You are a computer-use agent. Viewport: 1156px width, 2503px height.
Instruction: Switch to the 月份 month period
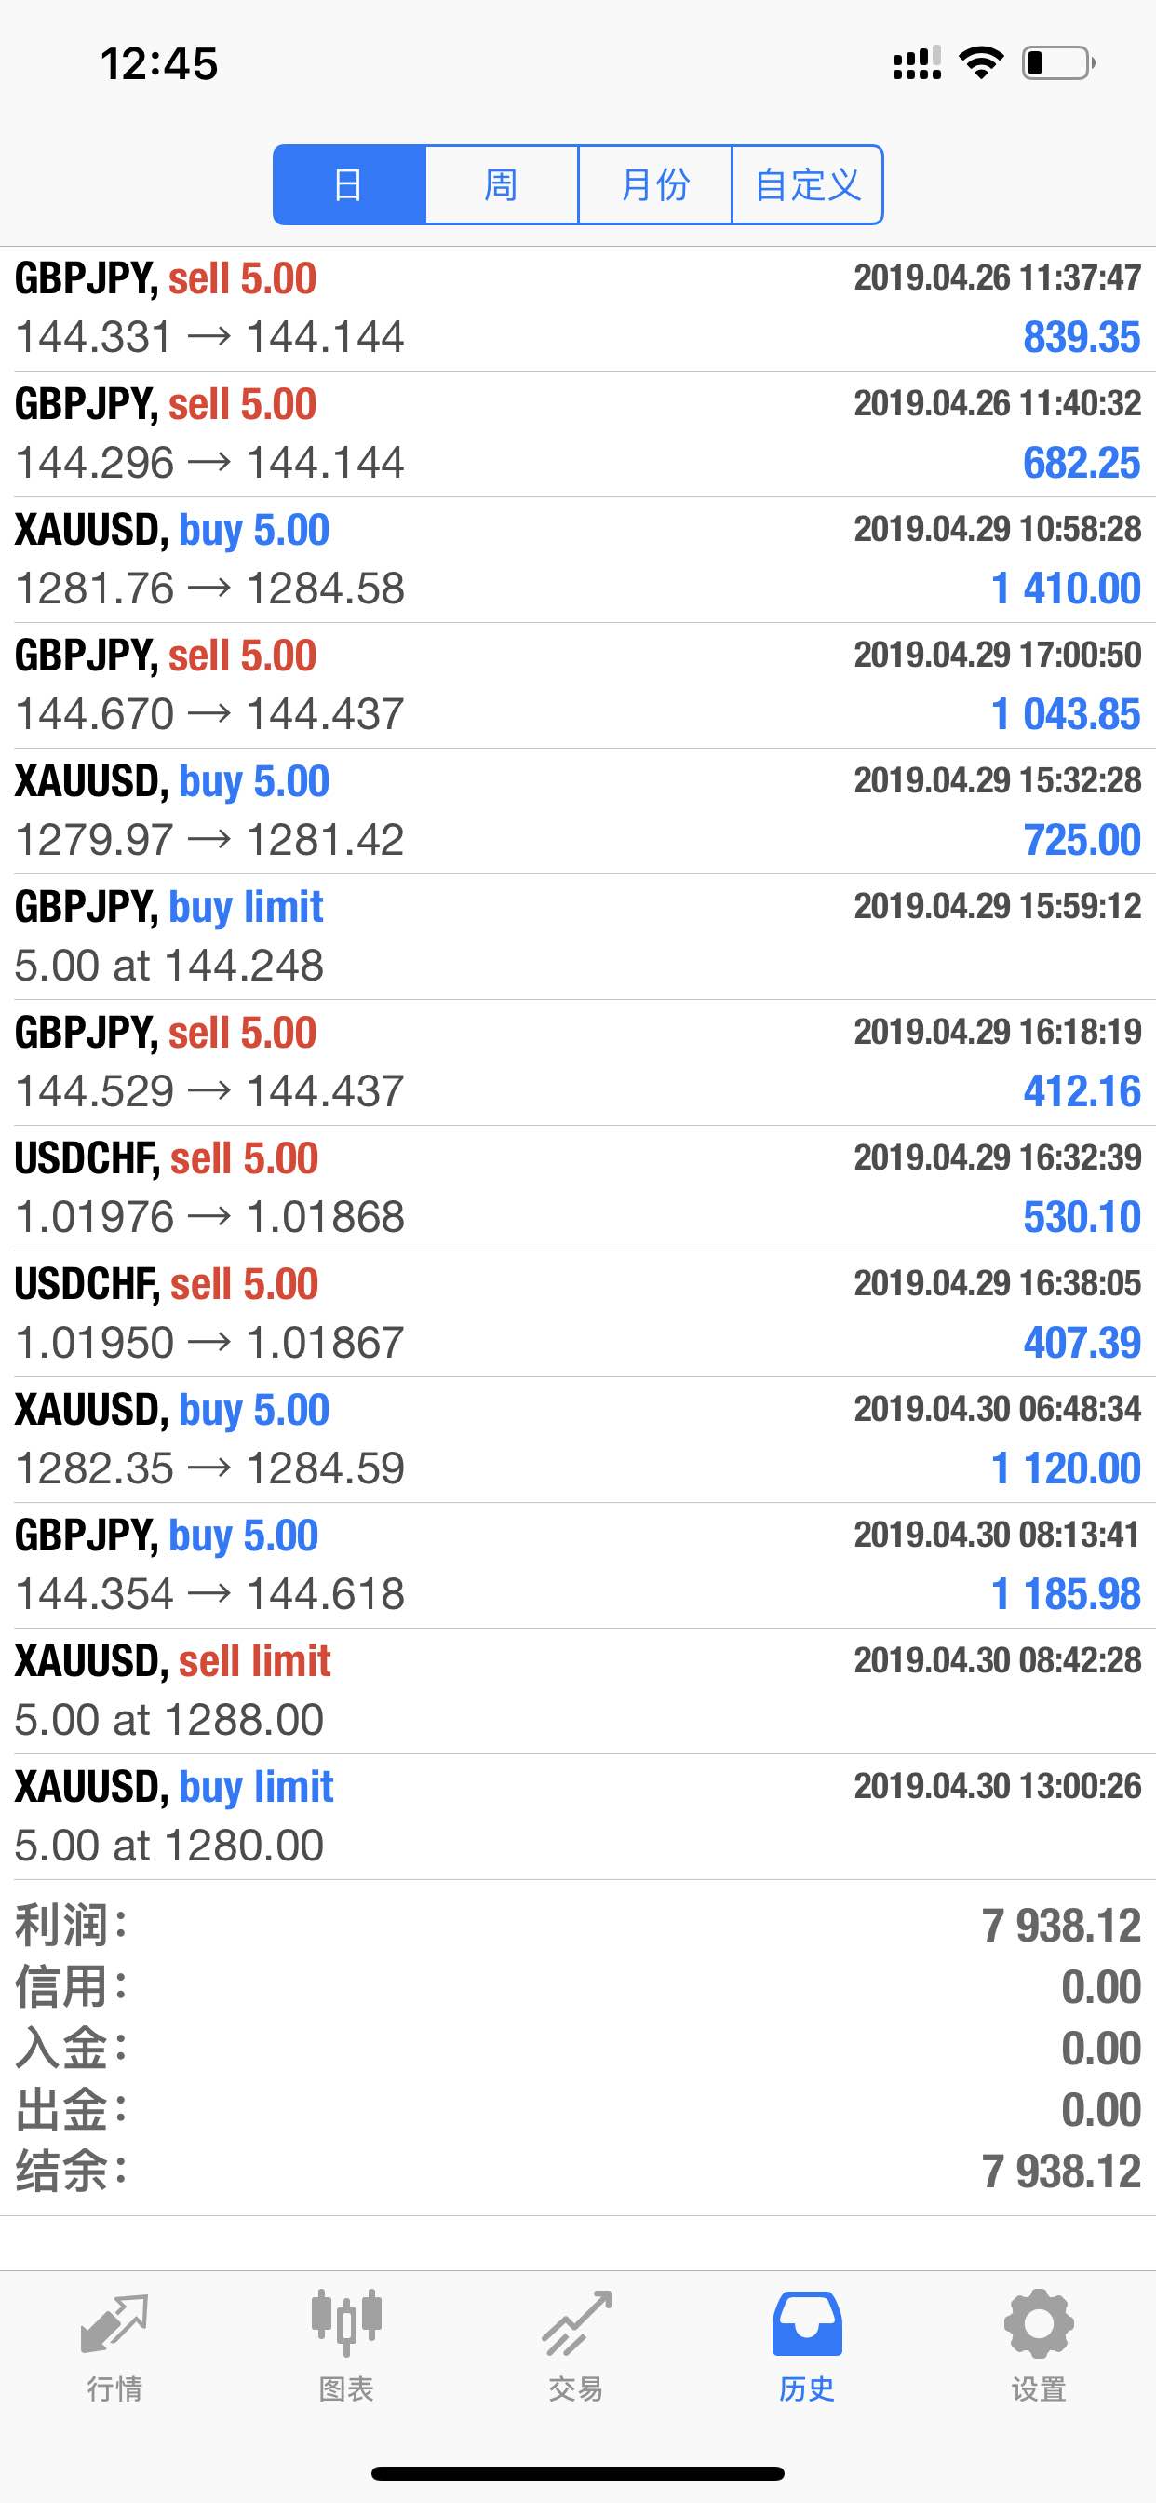[654, 184]
